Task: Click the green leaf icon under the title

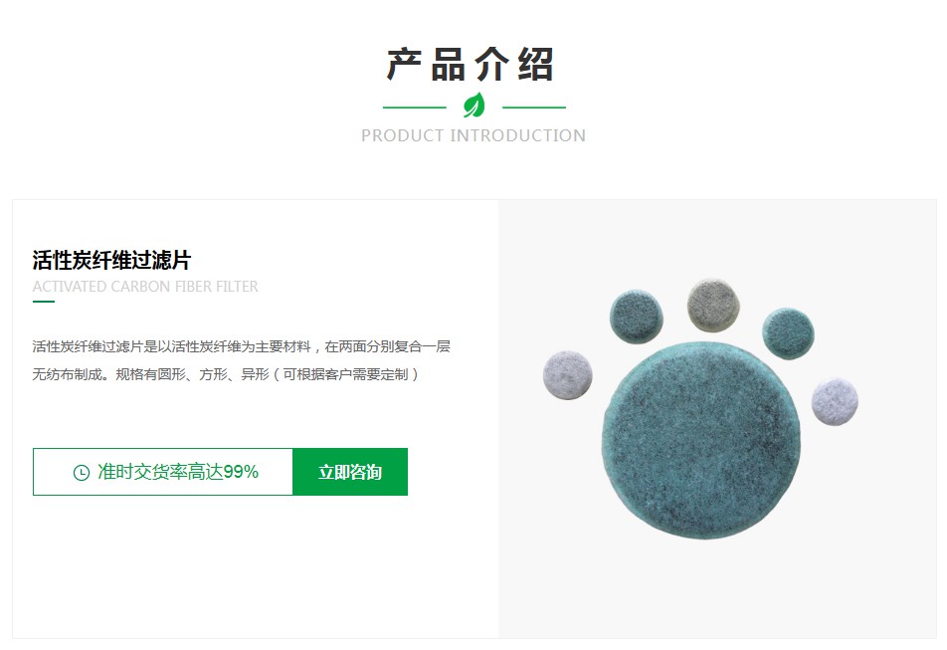Action: (474, 106)
